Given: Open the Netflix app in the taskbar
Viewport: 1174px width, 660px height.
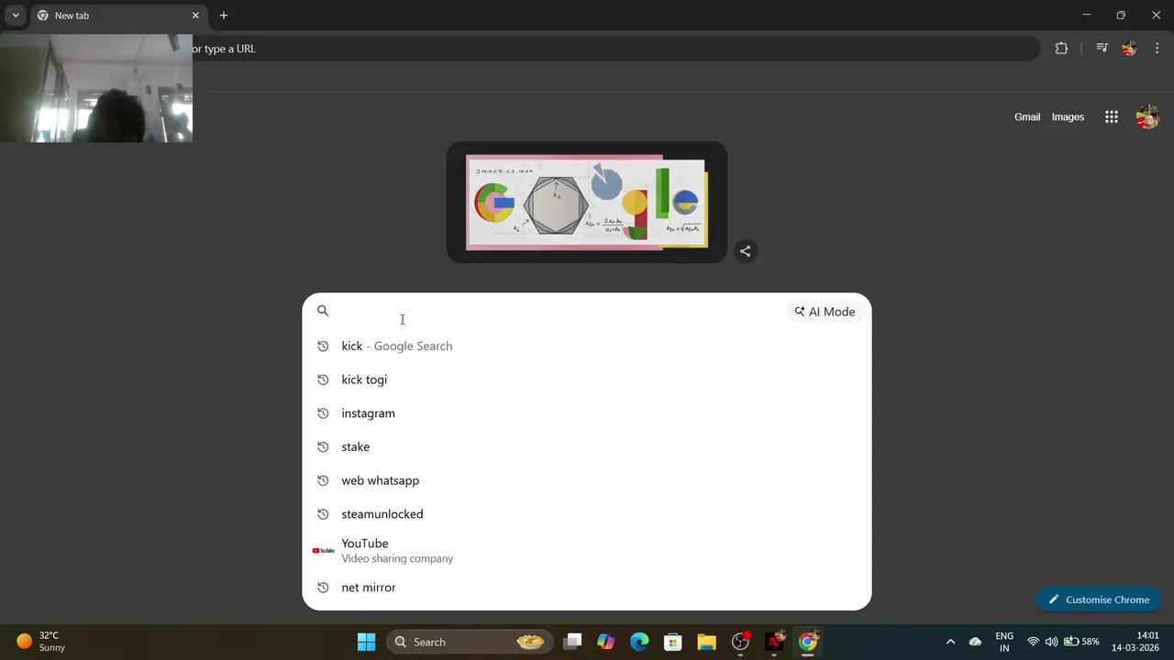Looking at the screenshot, I should pyautogui.click(x=775, y=642).
